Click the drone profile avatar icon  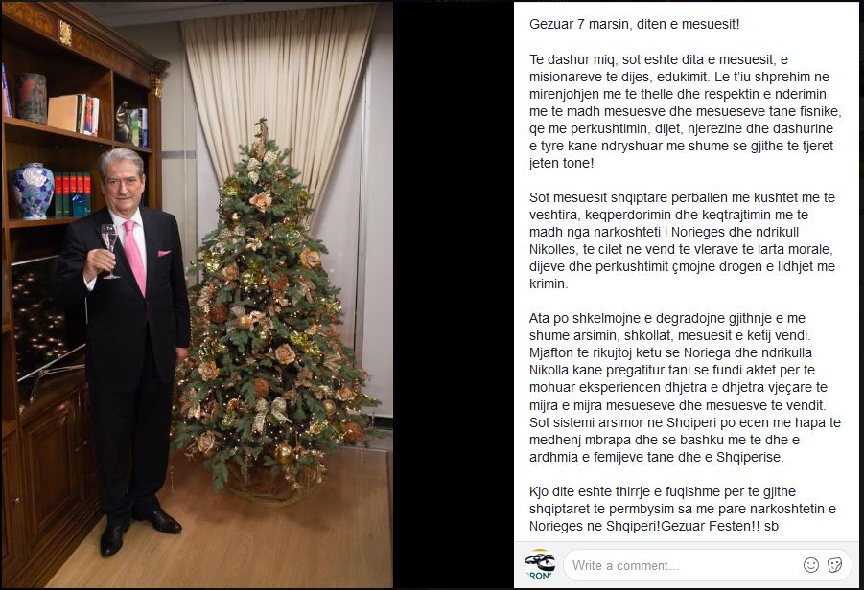tap(540, 564)
